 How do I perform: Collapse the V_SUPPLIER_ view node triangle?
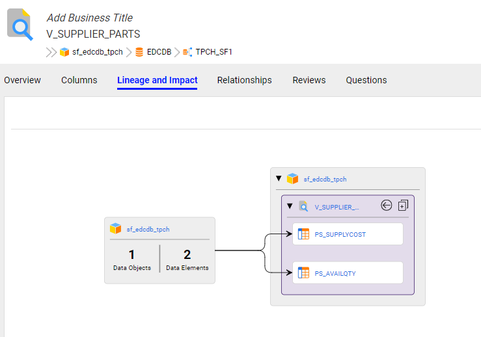click(x=290, y=206)
